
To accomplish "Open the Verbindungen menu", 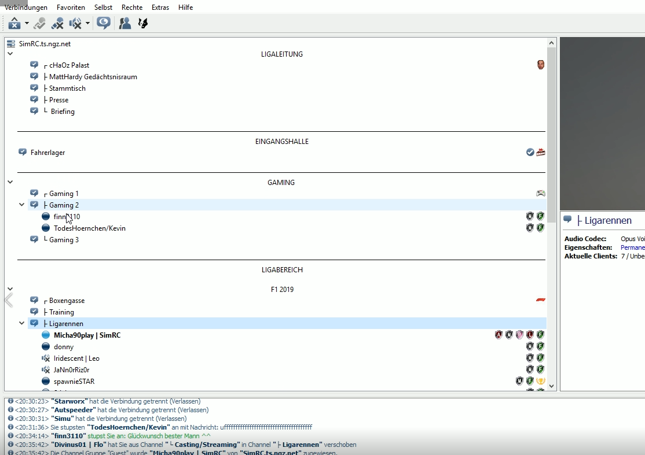I will click(26, 8).
